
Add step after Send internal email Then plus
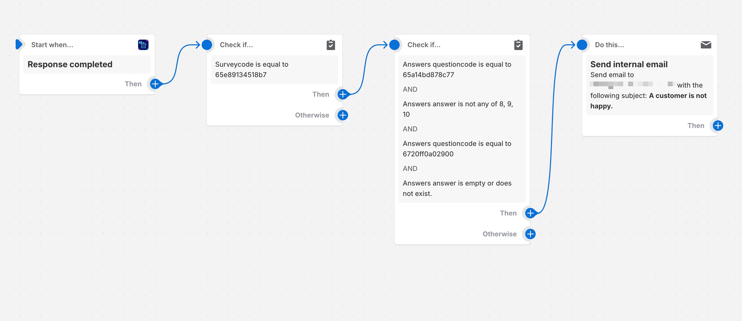(x=718, y=125)
